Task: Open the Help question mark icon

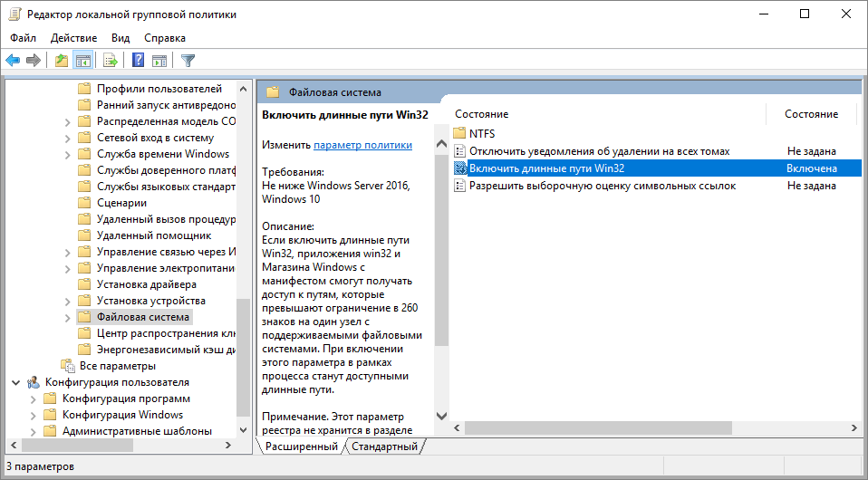Action: tap(138, 61)
